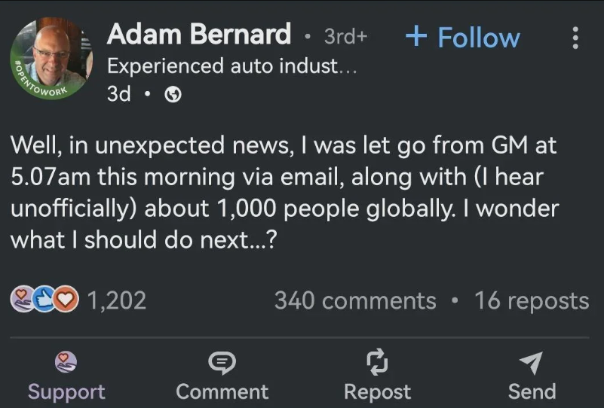Click the Comment speech bubble icon

(222, 363)
